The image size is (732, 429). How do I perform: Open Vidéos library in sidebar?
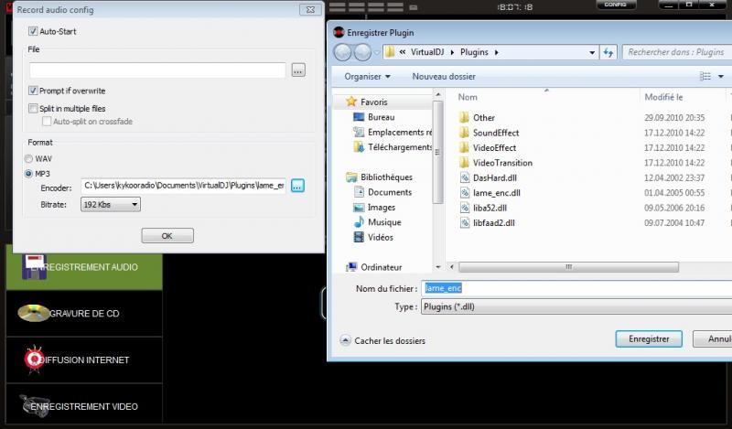(x=380, y=237)
